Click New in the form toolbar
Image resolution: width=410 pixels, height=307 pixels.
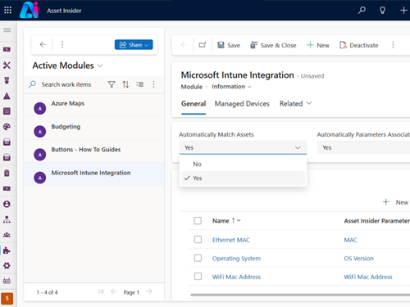[318, 45]
